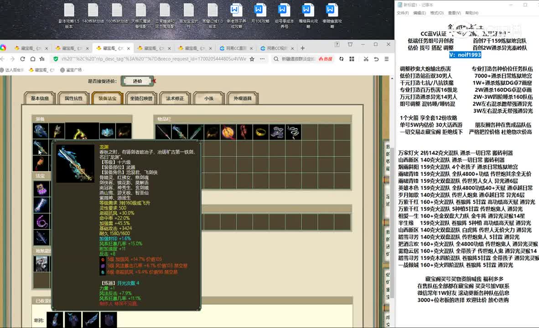This screenshot has width=539, height=328.
Task: Switch to the 属性抗性 tab
Action: (x=73, y=98)
